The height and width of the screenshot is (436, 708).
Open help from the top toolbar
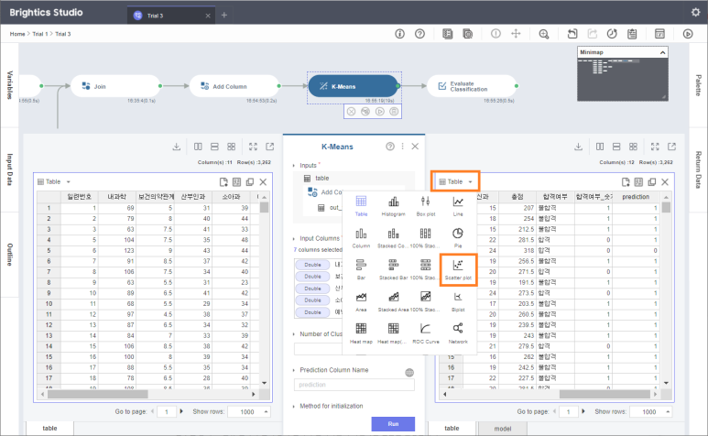pyautogui.click(x=419, y=34)
